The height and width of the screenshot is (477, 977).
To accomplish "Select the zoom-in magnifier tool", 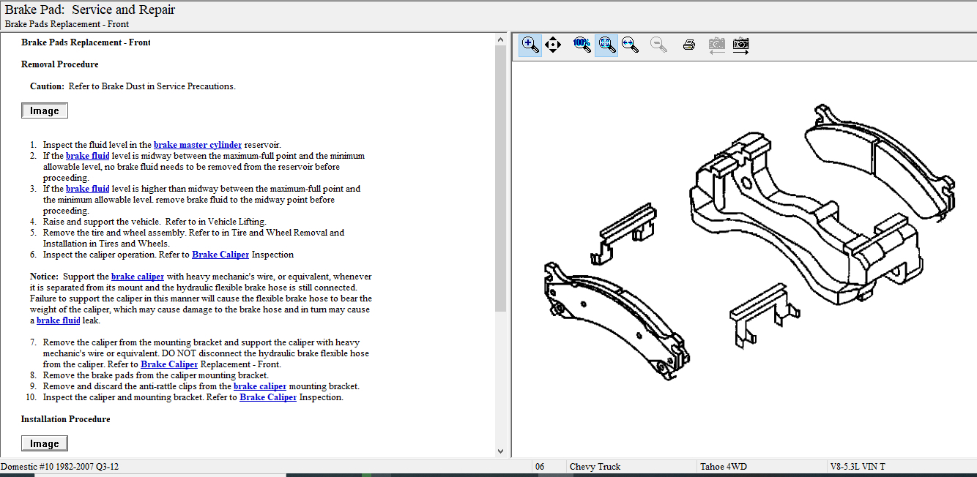I will click(x=530, y=45).
